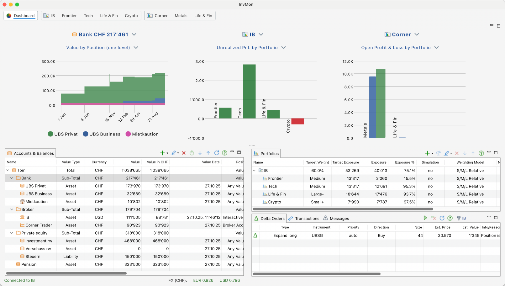Run delta orders with the green play icon

425,218
